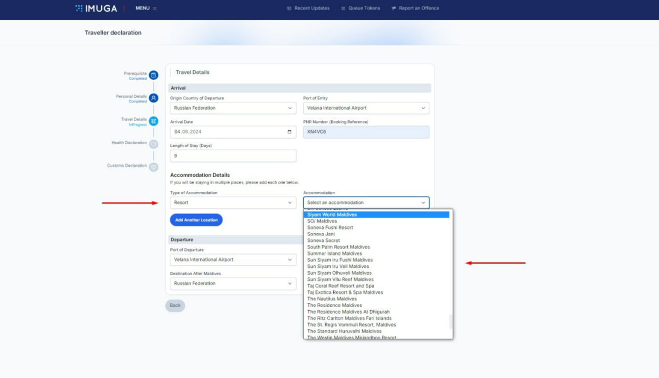Select The Residence Maldives At Dhigurah
Viewport: 659px width, 378px height.
376,312
